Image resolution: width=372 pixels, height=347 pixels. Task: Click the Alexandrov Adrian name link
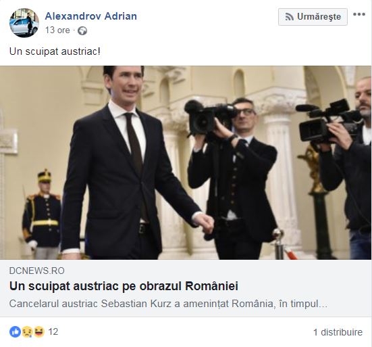(91, 16)
